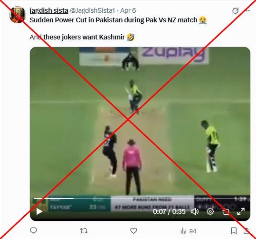This screenshot has height=239, width=256.
Task: Click the 0:07 / 0:35 time display
Action: click(x=169, y=211)
